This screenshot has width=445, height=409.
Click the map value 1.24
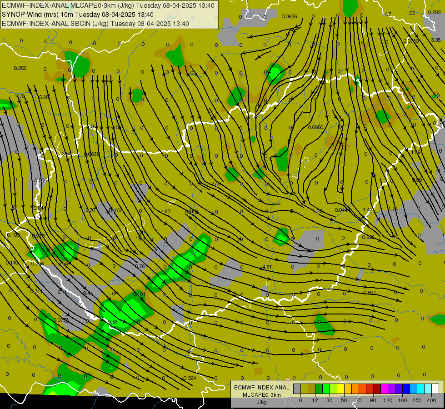393,209
